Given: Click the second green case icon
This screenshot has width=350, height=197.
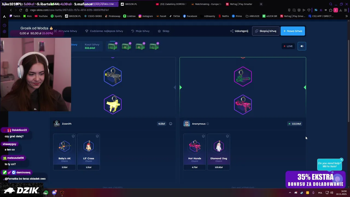Looking at the screenshot, I should 126,46.
